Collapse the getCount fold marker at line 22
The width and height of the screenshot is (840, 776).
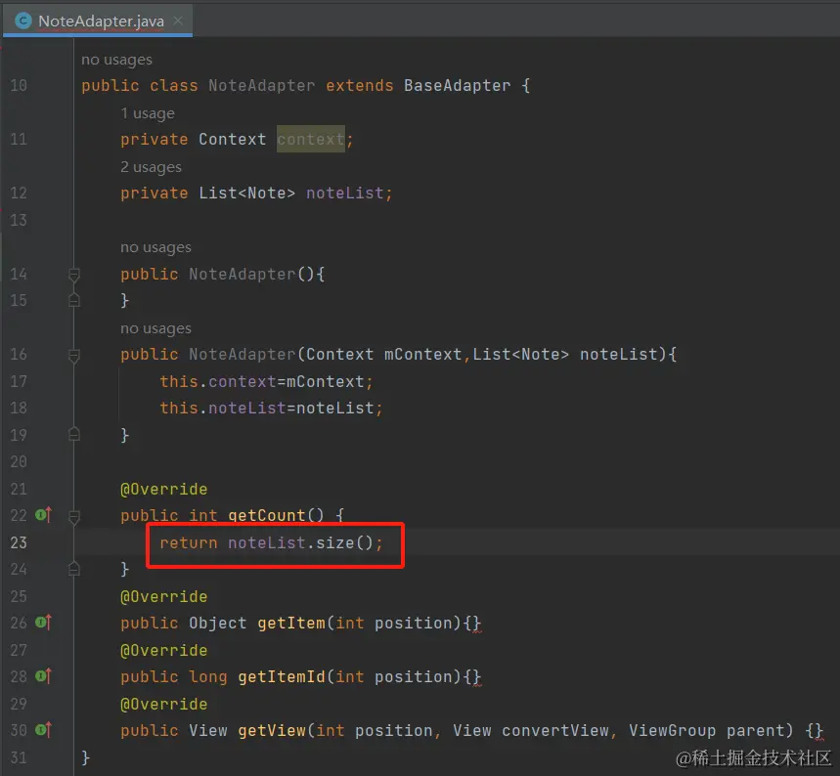(74, 516)
